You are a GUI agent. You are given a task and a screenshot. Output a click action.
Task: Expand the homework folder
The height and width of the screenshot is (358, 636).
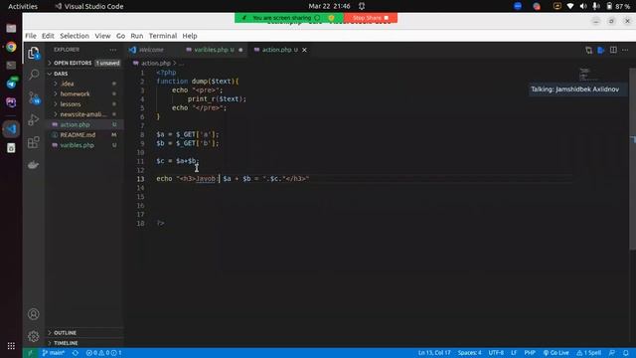point(83,93)
